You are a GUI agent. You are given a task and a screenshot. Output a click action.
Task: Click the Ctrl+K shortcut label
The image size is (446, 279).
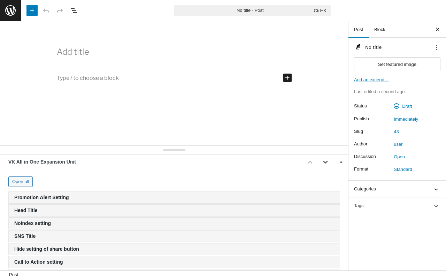[x=320, y=10]
